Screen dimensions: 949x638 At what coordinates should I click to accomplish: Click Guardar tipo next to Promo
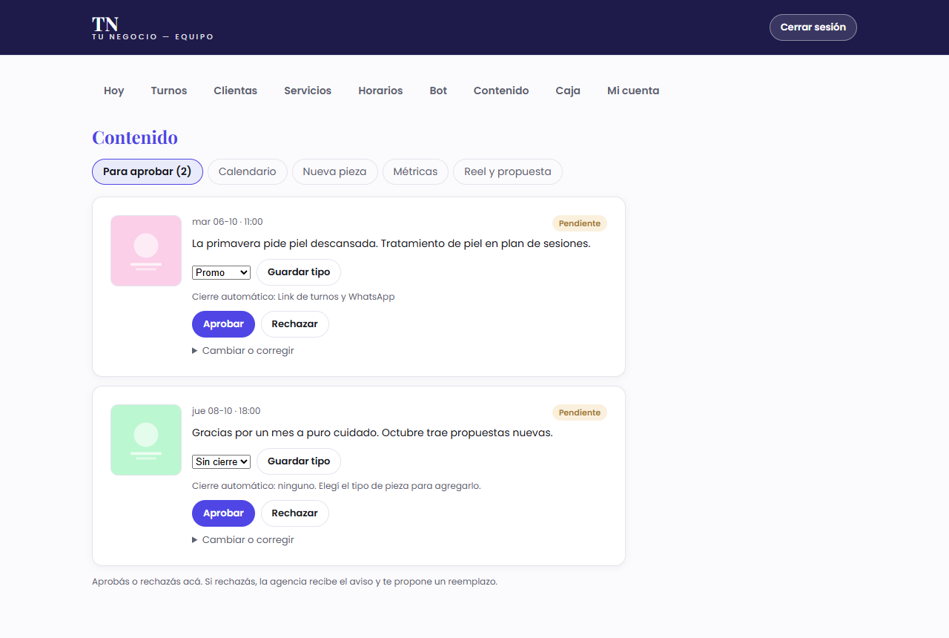click(x=299, y=272)
